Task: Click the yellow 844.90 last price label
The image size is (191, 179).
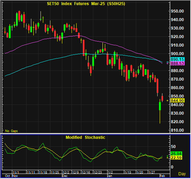Action: point(177,100)
